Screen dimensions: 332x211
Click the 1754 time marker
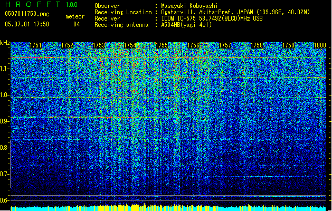pyautogui.click(x=130, y=45)
